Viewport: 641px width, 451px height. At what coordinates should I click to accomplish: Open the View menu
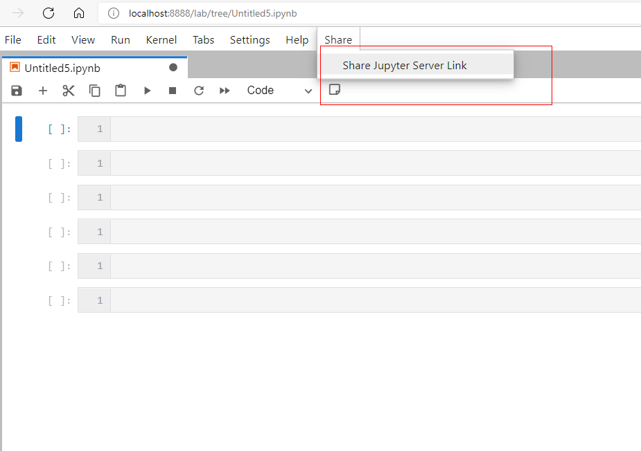point(83,40)
